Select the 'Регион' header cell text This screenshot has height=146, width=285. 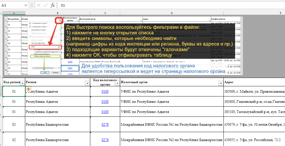pyautogui.click(x=31, y=82)
